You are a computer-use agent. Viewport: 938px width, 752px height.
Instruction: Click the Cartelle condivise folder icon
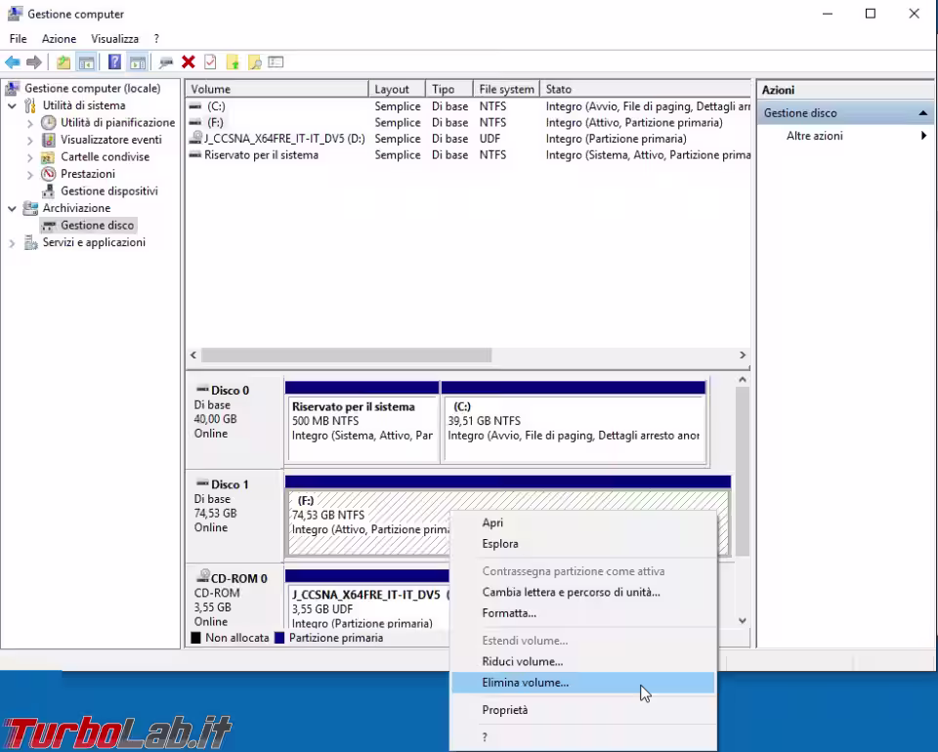pyautogui.click(x=49, y=157)
